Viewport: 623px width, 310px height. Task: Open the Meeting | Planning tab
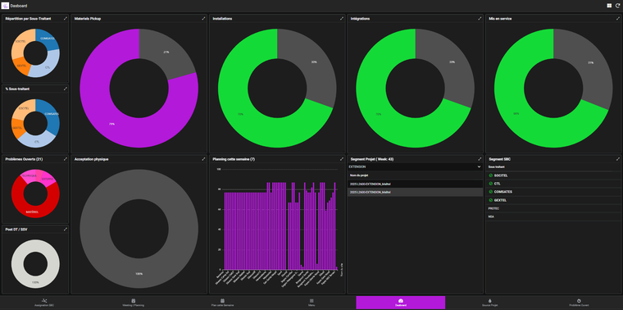(134, 303)
